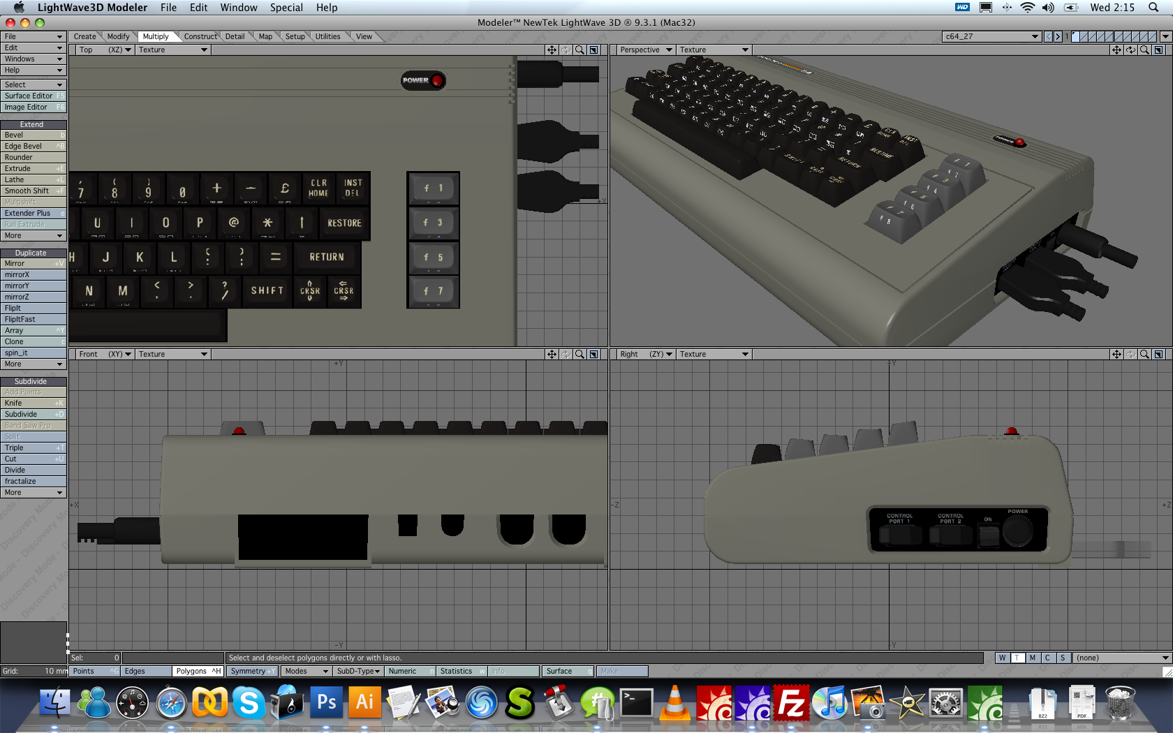Switch to Polygons selection mode
Viewport: 1173px width, 733px height.
click(x=198, y=672)
